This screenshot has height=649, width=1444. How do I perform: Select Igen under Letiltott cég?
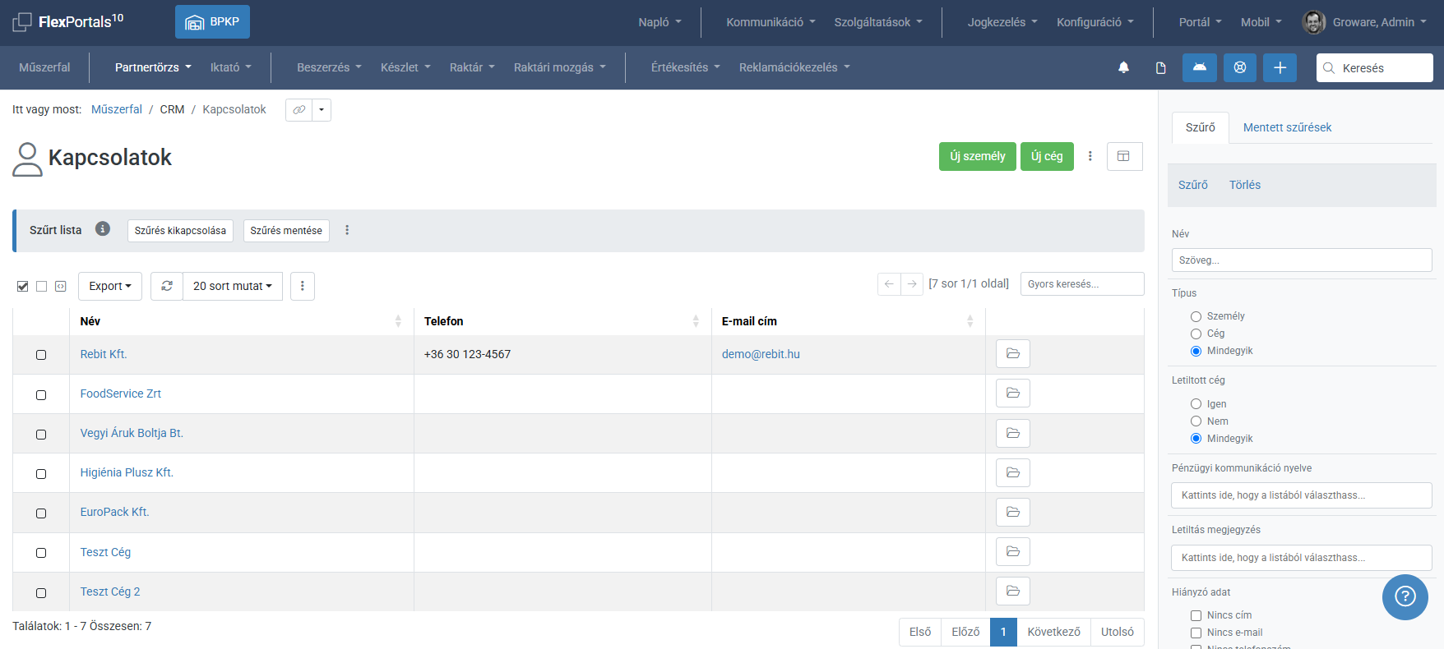(1196, 404)
